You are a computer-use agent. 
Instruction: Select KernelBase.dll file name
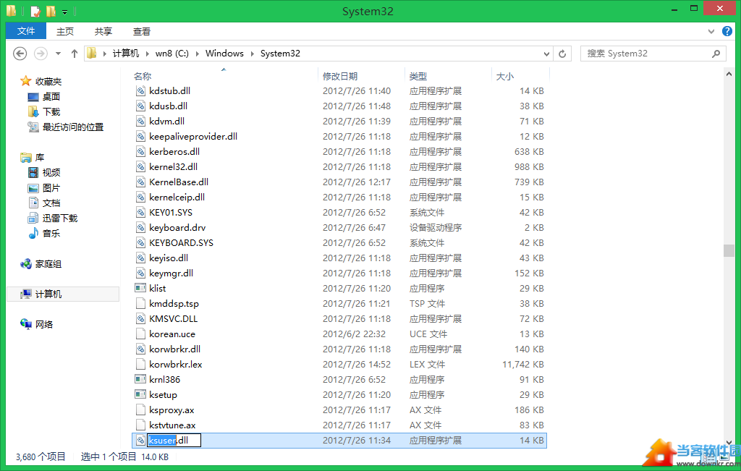[179, 182]
